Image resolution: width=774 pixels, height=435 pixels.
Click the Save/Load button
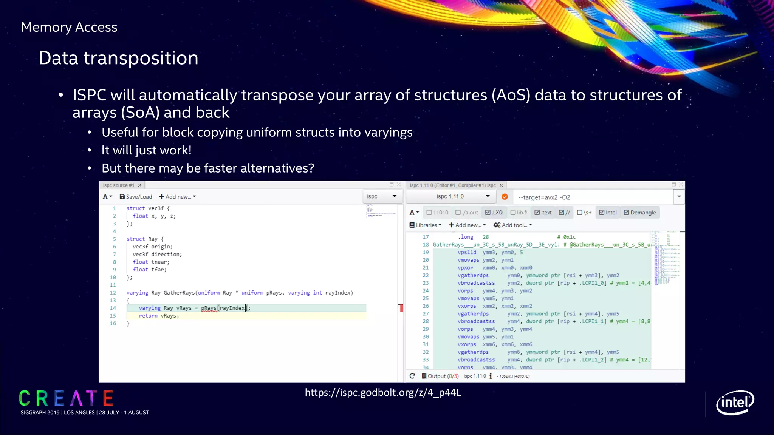pyautogui.click(x=136, y=197)
